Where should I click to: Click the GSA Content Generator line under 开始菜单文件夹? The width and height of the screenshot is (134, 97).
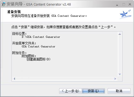[x=38, y=46]
